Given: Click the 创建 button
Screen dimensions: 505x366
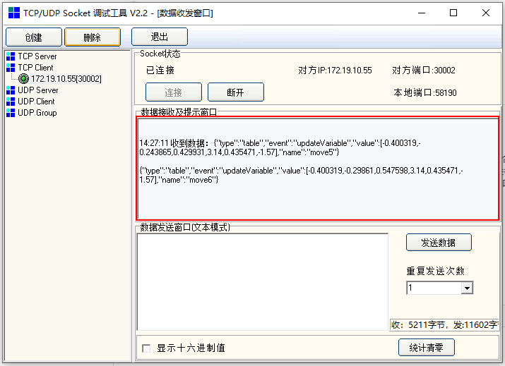Looking at the screenshot, I should pos(34,37).
